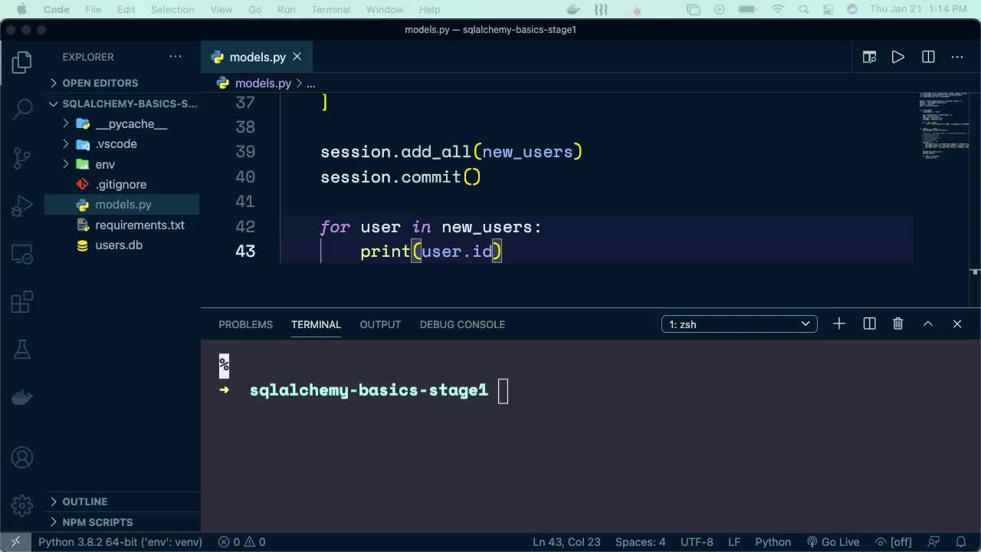The width and height of the screenshot is (981, 552).
Task: Split the editor right
Action: [928, 57]
